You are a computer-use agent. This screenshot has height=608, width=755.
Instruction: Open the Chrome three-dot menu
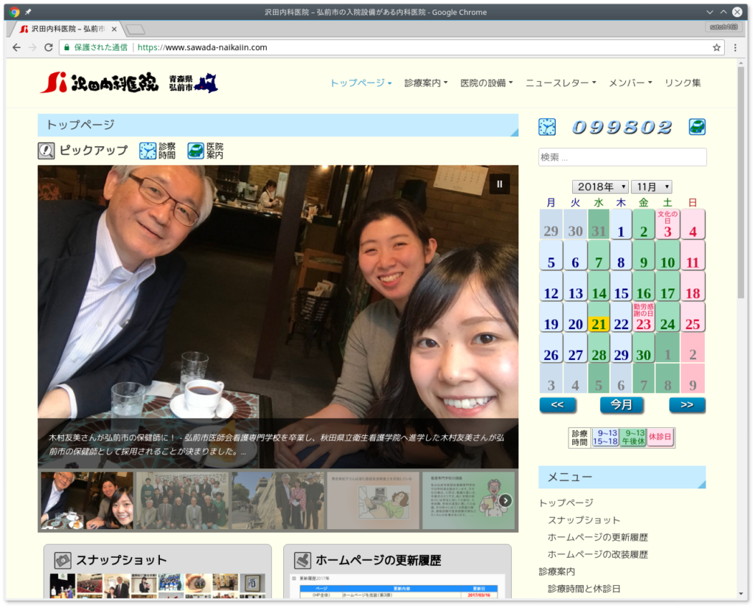point(735,47)
